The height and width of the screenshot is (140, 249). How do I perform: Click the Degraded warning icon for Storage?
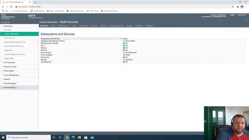pos(124,59)
